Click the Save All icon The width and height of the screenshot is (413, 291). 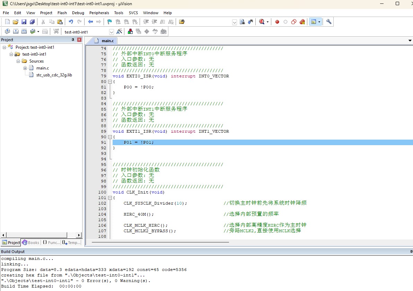click(32, 22)
